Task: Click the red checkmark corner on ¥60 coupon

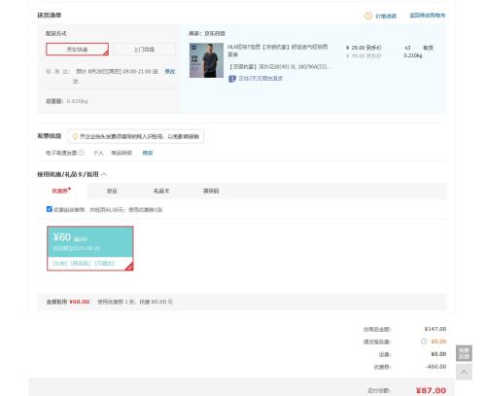Action: pos(129,267)
